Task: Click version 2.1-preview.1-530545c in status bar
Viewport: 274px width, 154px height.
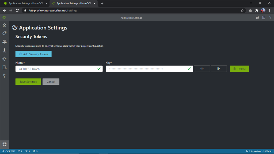Action: click(x=259, y=151)
